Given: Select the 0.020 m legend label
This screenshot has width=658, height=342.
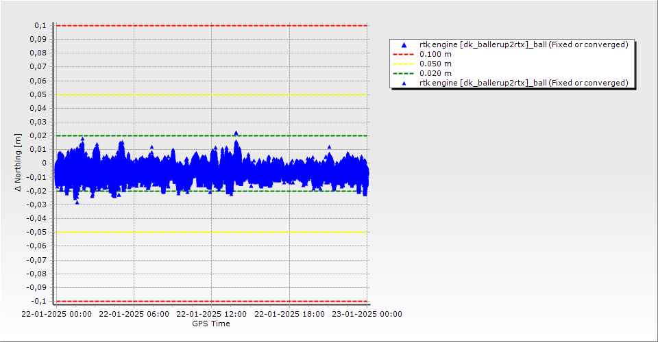Looking at the screenshot, I should [x=435, y=74].
